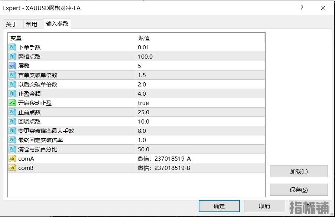Click the icon beside 变更突破倍率最大手数
Screen dimensions: 335x217
(12, 131)
